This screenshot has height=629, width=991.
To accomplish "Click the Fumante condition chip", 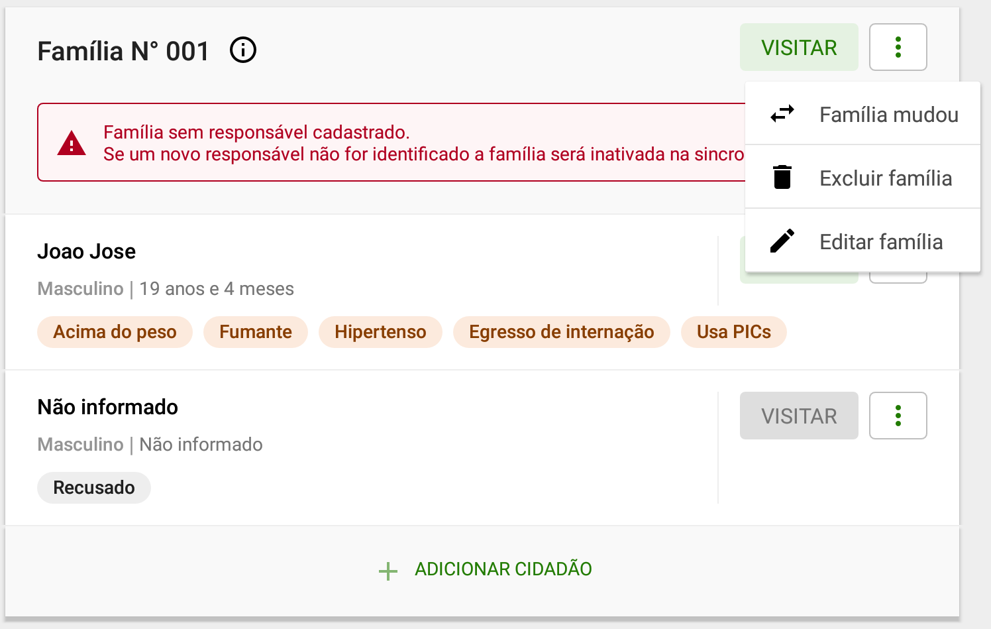I will tap(256, 332).
